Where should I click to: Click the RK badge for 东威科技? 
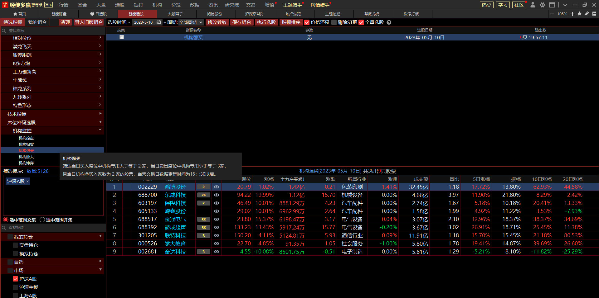pyautogui.click(x=204, y=195)
